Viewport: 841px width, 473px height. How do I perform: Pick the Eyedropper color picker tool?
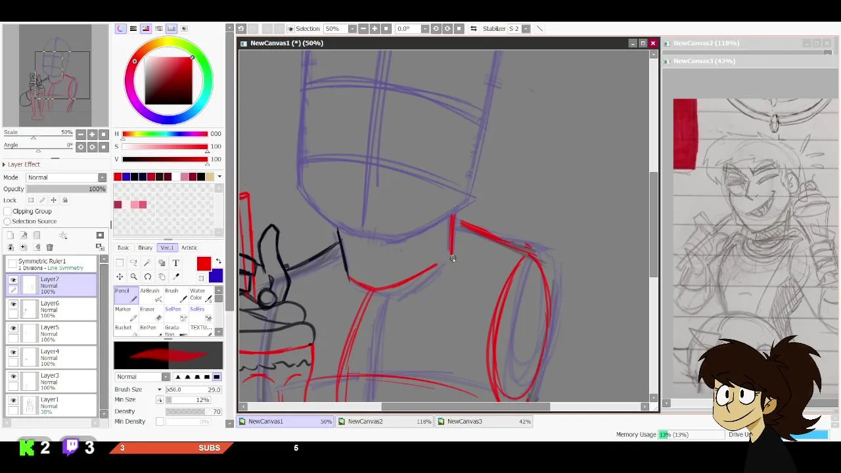pyautogui.click(x=175, y=277)
